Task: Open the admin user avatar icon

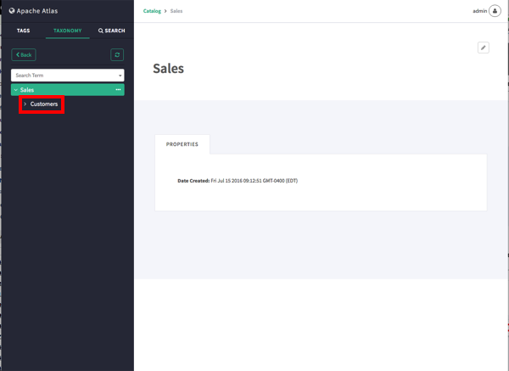Action: (x=495, y=11)
